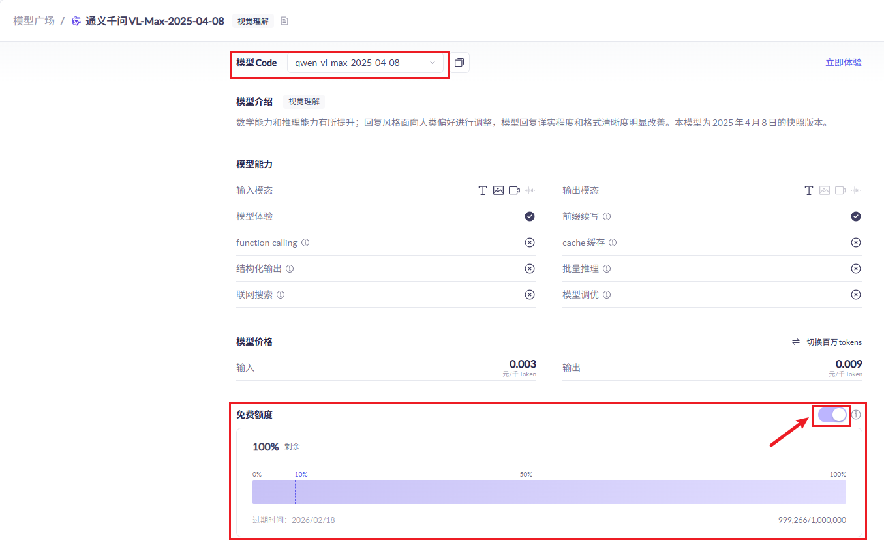The height and width of the screenshot is (560, 884).
Task: Click info icon right of free quota toggle
Action: coord(857,415)
